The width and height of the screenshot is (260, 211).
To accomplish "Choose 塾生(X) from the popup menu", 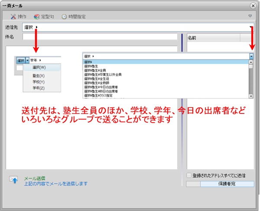I will point(39,76).
